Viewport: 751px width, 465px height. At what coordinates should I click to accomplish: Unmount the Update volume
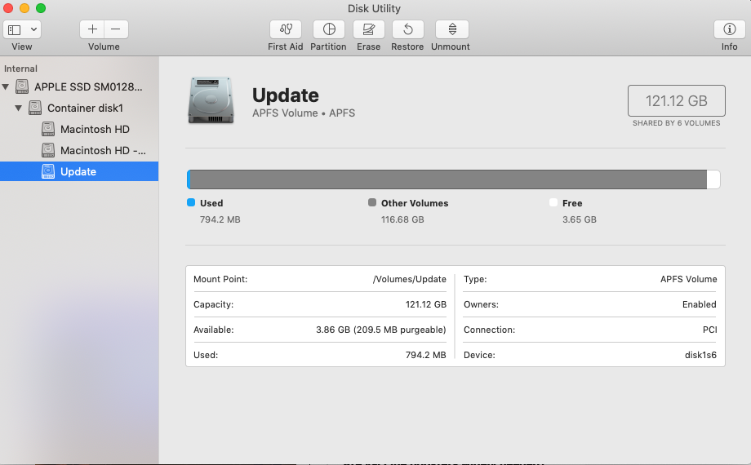pyautogui.click(x=451, y=29)
